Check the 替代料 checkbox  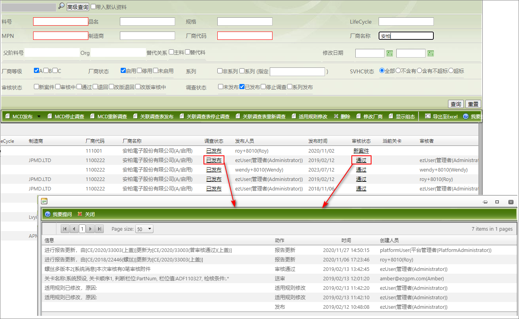(188, 52)
